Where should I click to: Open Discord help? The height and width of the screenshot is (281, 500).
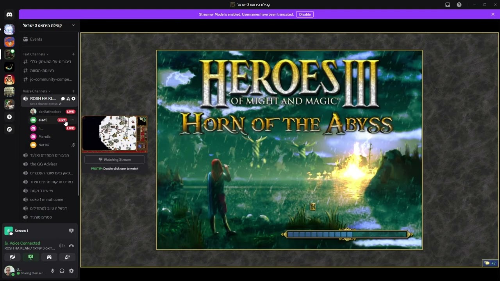point(459,5)
